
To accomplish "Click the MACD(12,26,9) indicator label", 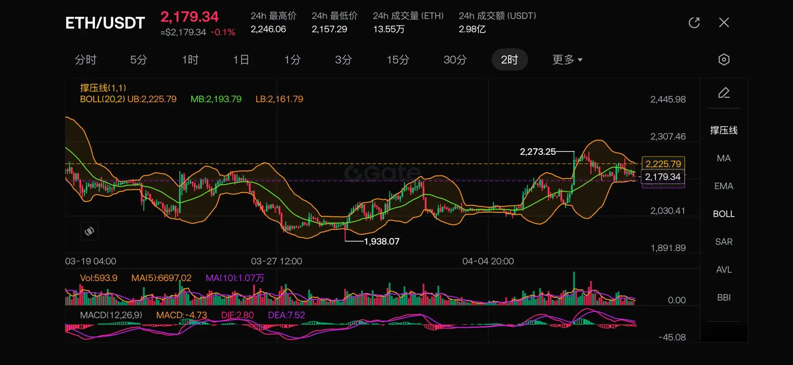I will [x=111, y=315].
